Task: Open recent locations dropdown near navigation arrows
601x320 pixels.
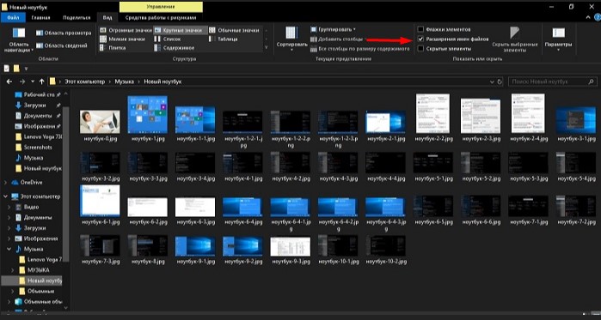Action: [33, 82]
